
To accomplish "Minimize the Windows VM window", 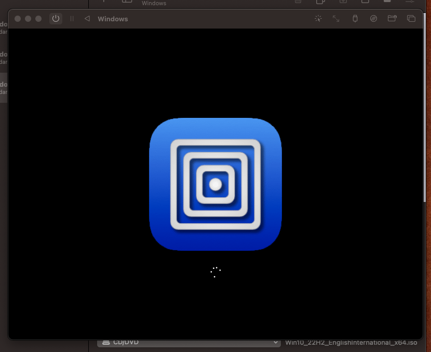I will [x=28, y=19].
